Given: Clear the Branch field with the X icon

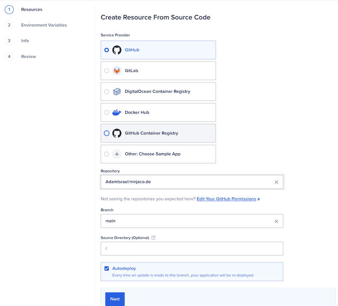Looking at the screenshot, I should click(276, 221).
